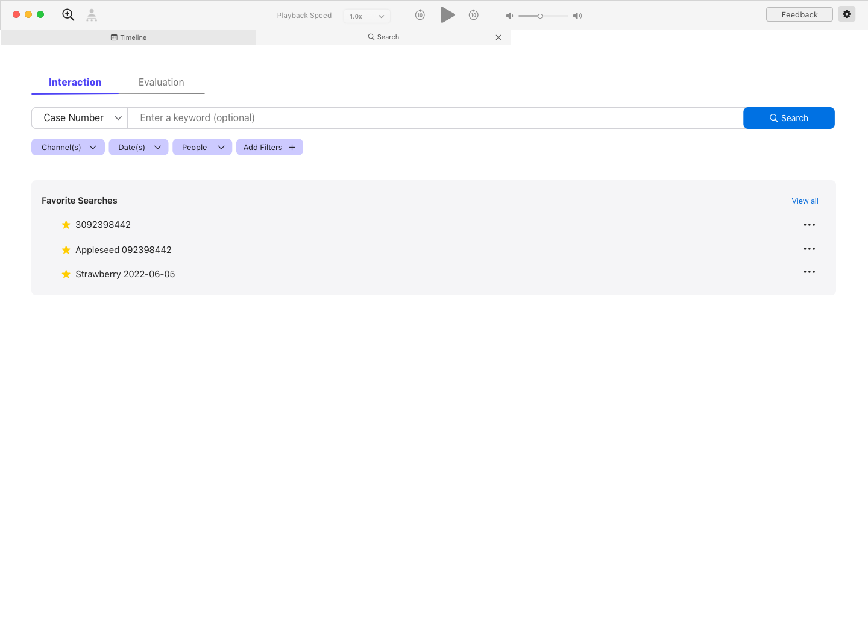View all favorite searches
The image size is (868, 617).
pos(805,201)
